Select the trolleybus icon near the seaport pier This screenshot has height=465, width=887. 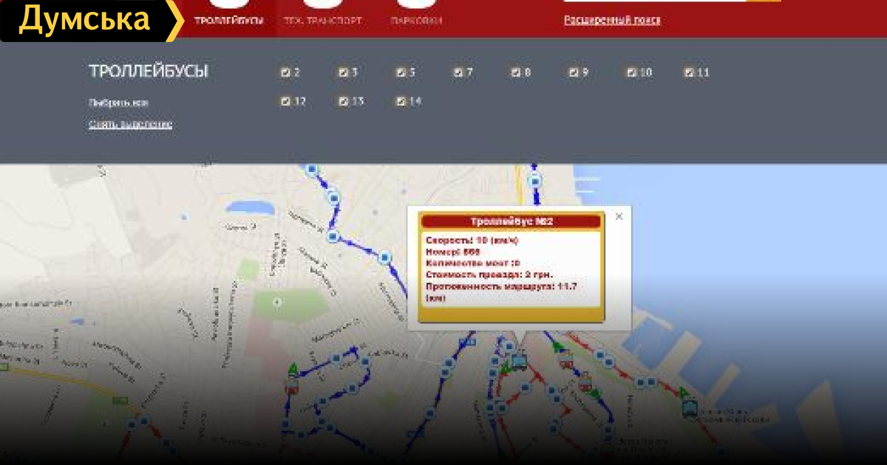click(689, 409)
